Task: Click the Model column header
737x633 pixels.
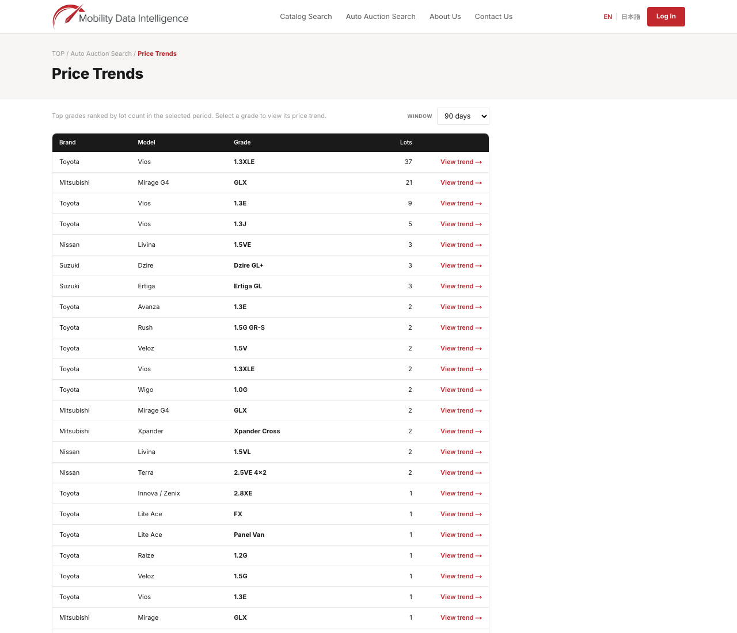Action: [x=146, y=142]
